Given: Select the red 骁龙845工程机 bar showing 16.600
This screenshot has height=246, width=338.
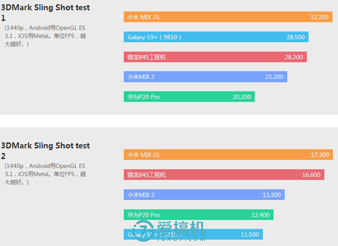Looking at the screenshot, I should pyautogui.click(x=224, y=174).
